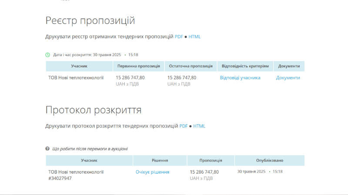Viewport: 348px width, 195px height.
Task: Open HTML of the disclosure protocol
Action: 199,126
